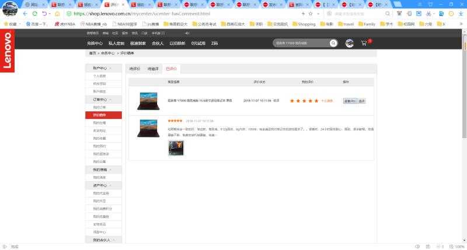Screen dimensions: 467x250
Task: Collapse the 我的资格 sidebar section
Action: click(x=103, y=170)
